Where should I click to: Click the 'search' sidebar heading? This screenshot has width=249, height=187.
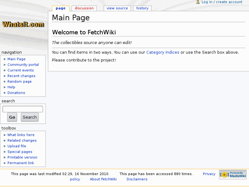click(x=8, y=101)
